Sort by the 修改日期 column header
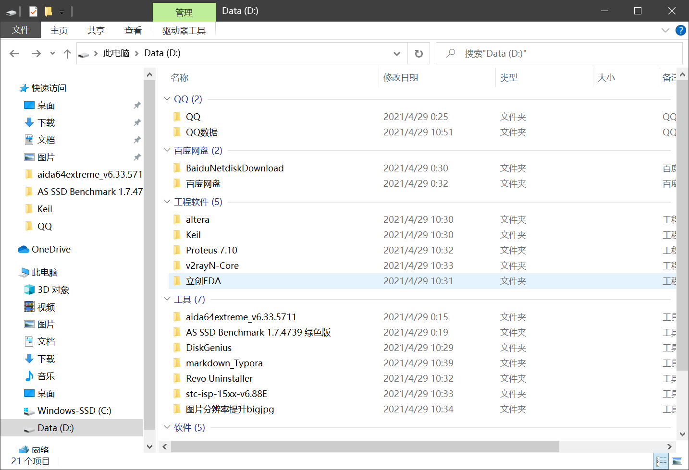The image size is (689, 470). tap(401, 77)
